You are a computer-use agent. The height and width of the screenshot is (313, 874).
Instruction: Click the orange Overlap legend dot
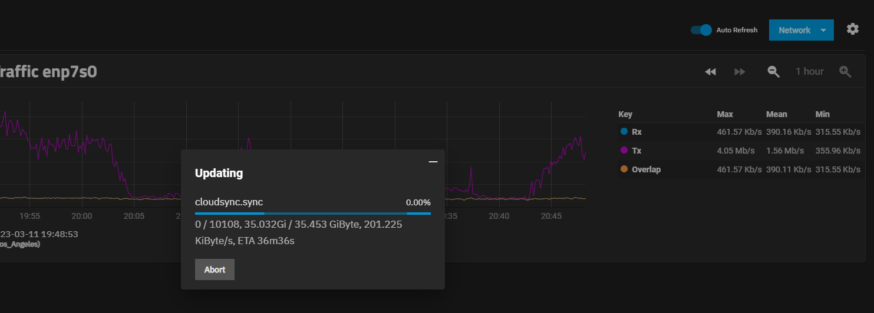click(624, 169)
